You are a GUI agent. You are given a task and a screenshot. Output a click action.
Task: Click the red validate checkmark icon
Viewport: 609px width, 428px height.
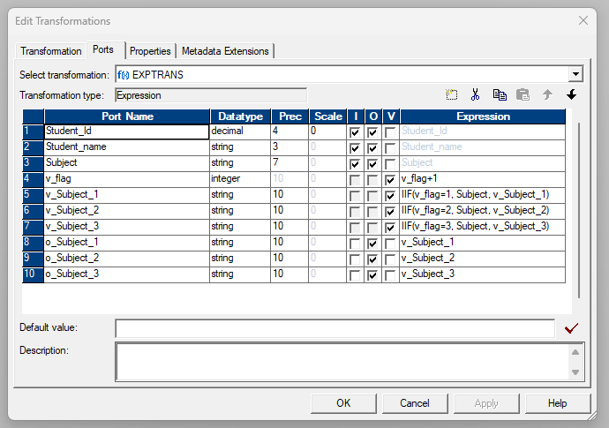(x=571, y=328)
